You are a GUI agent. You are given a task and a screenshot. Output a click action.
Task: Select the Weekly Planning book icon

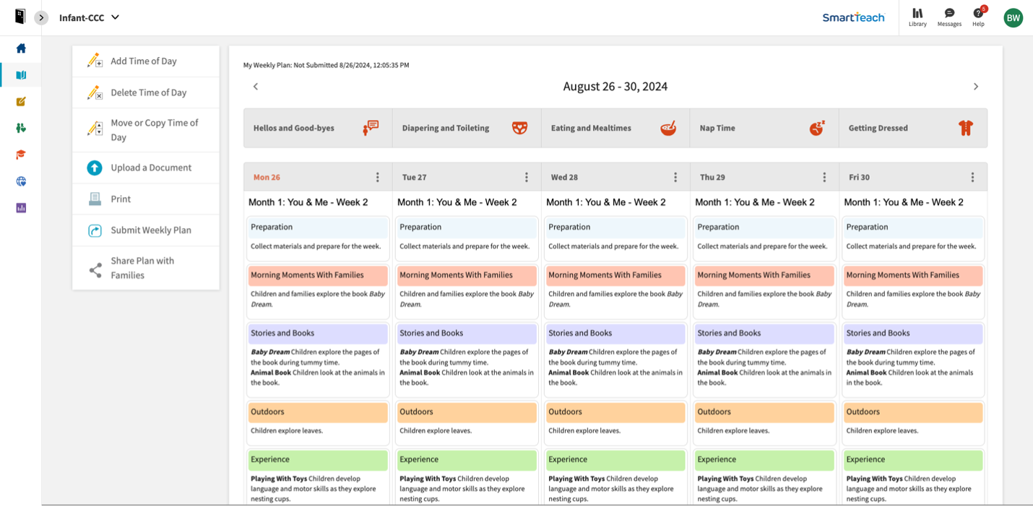click(x=21, y=74)
